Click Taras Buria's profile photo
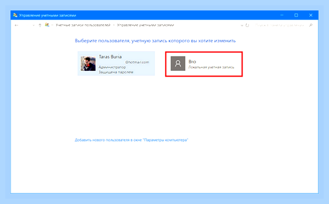Viewport: 329px width, 204px height. click(88, 63)
